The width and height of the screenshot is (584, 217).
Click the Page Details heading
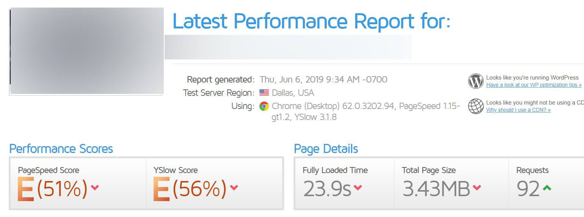[326, 149]
